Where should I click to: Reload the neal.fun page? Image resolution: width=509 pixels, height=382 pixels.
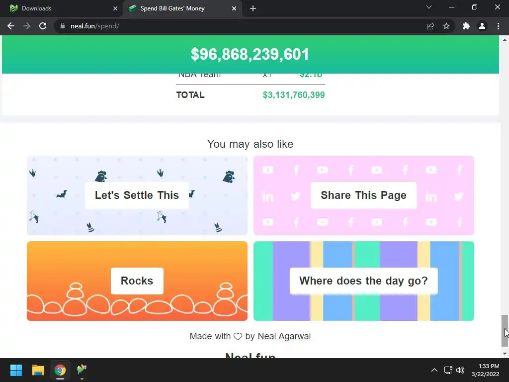pos(43,26)
